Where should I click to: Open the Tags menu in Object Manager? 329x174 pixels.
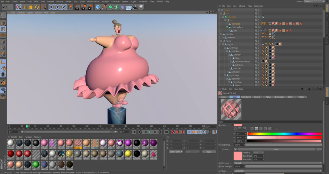pos(249,6)
